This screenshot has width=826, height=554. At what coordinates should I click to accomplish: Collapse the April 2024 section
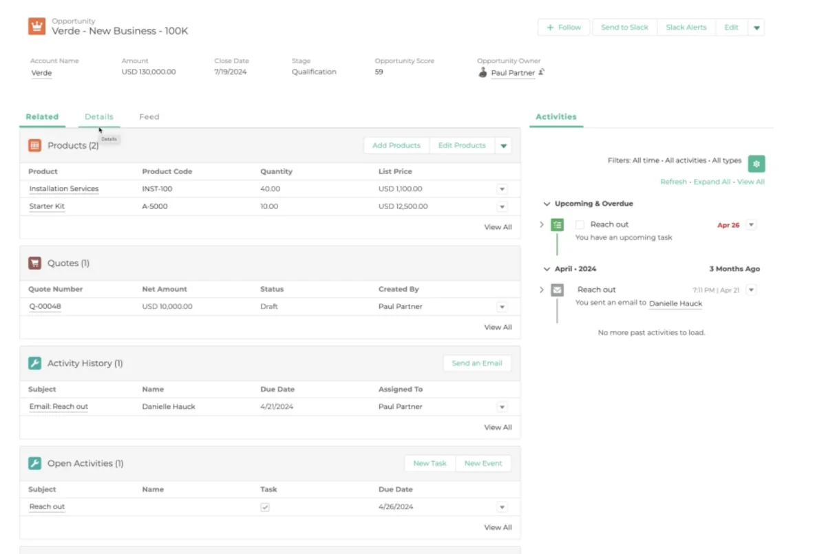pos(547,269)
